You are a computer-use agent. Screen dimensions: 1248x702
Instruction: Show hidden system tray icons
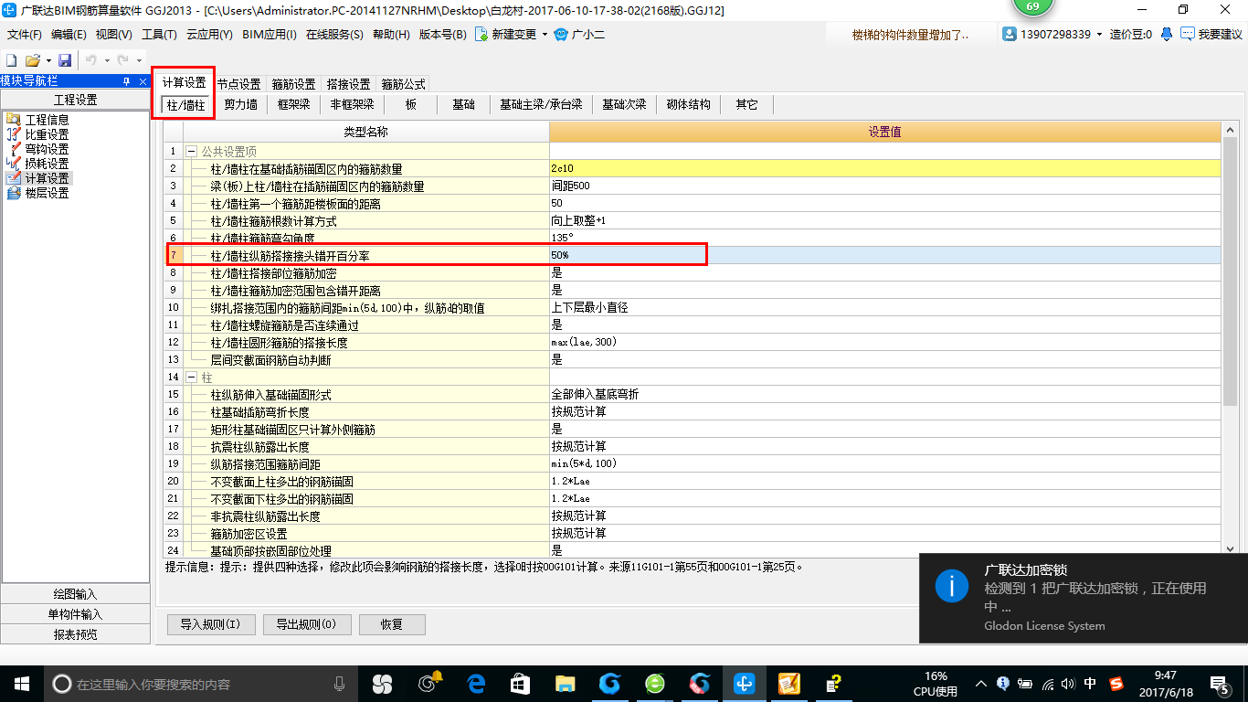[x=981, y=684]
